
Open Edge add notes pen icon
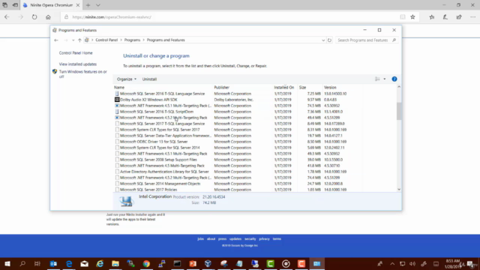click(445, 17)
